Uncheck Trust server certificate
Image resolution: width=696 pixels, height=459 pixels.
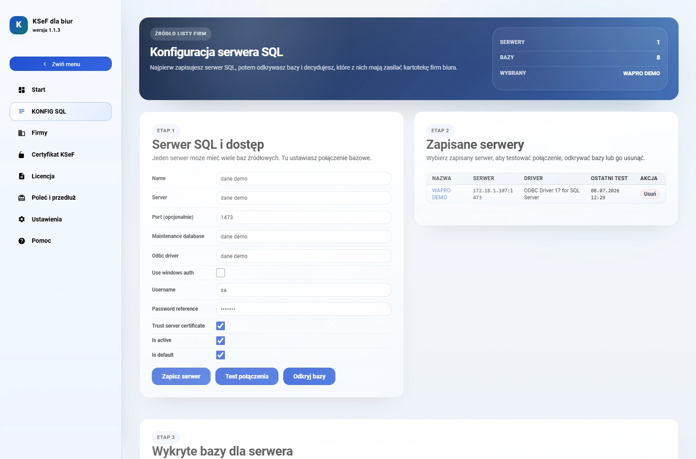[221, 326]
